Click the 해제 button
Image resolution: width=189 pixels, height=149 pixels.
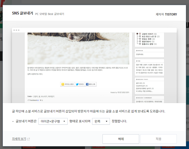[x=121, y=139]
